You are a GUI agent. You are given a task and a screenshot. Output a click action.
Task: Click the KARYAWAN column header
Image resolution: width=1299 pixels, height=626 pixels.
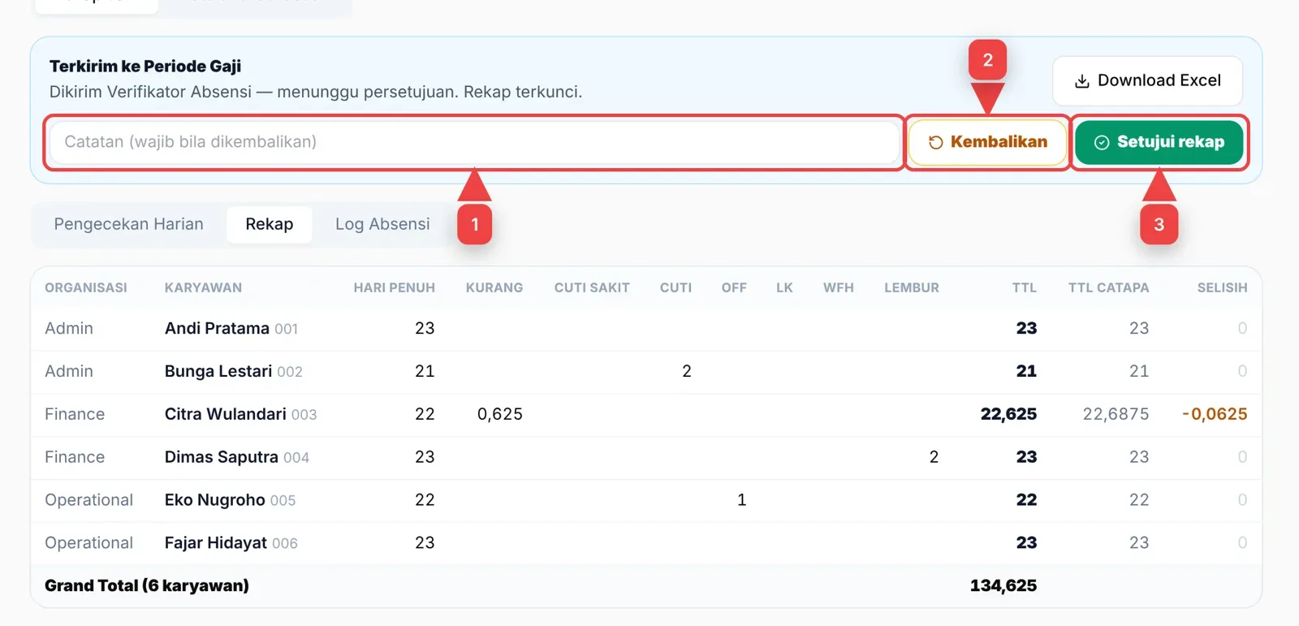(203, 287)
